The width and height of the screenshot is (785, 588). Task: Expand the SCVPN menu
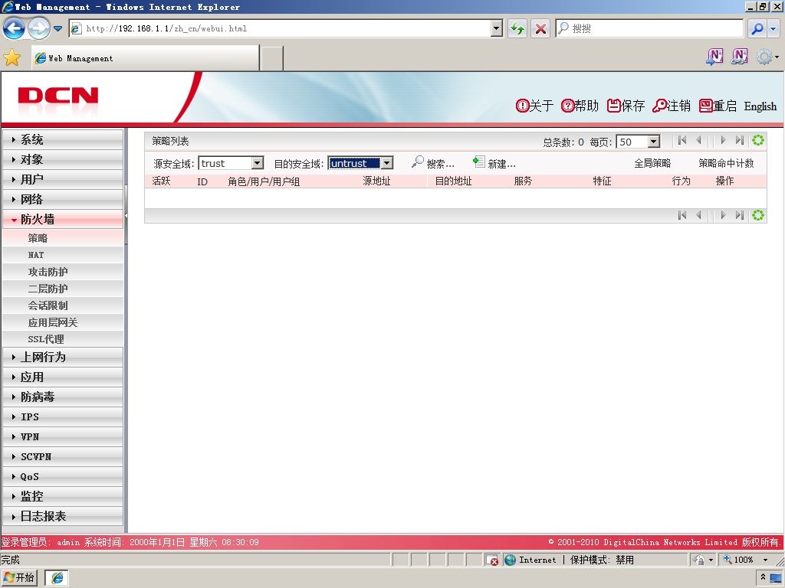click(63, 456)
